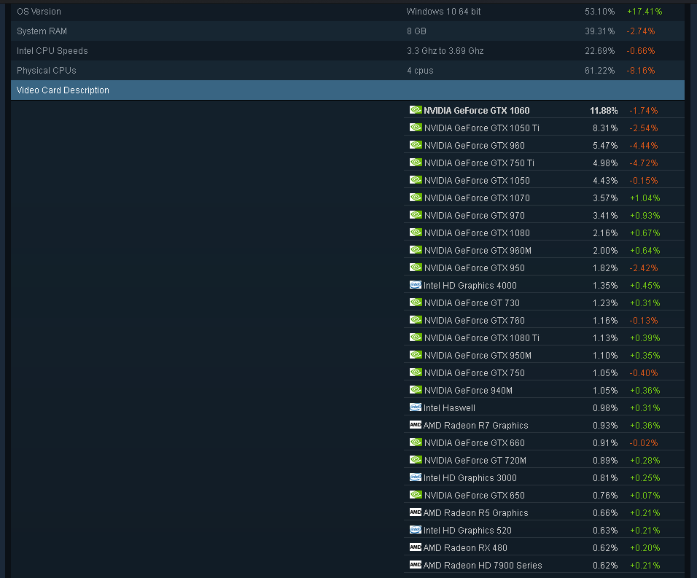Click the +17.41% change value
The height and width of the screenshot is (578, 697).
tap(645, 12)
